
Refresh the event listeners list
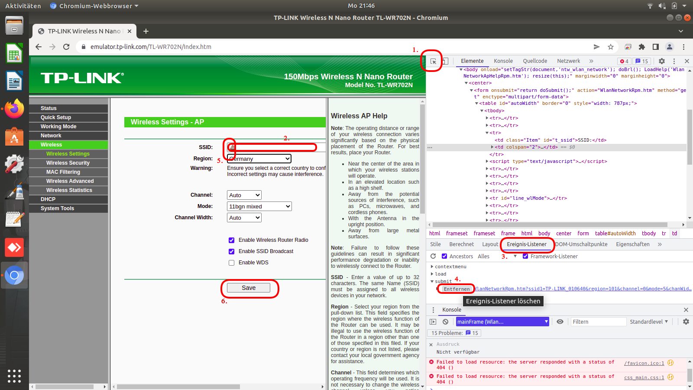pyautogui.click(x=433, y=256)
